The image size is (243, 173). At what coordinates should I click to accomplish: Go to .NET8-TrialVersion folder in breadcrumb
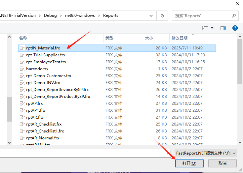pyautogui.click(x=18, y=15)
